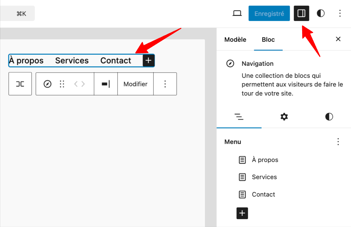This screenshot has width=351, height=227.
Task: Select the desktop preview icon
Action: [x=237, y=13]
